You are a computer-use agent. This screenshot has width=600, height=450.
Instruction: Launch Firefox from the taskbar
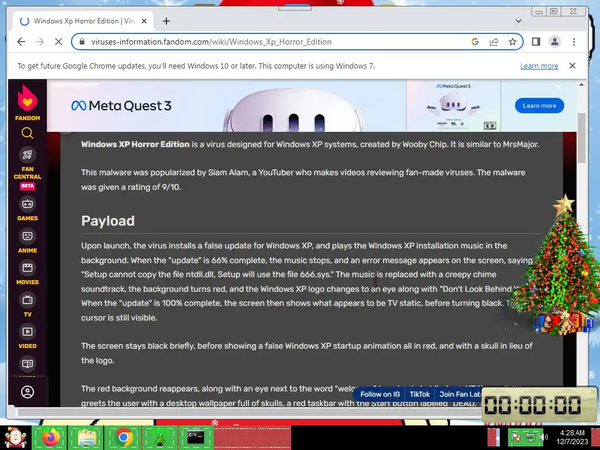[x=50, y=437]
